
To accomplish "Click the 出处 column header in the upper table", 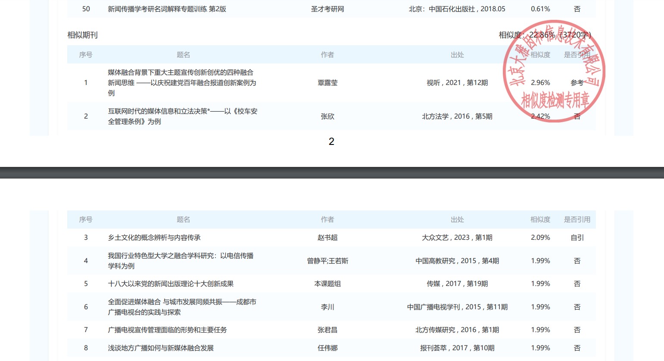I will point(457,55).
